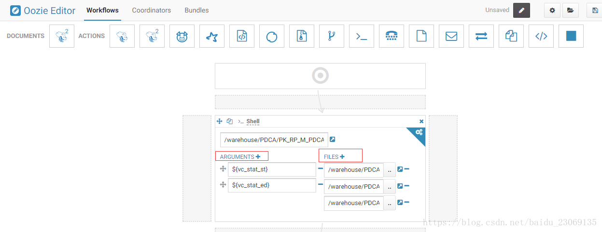
Task: Focus the /warehouse/PDCA/PK_RP_M_PDCA script path field
Action: 274,140
